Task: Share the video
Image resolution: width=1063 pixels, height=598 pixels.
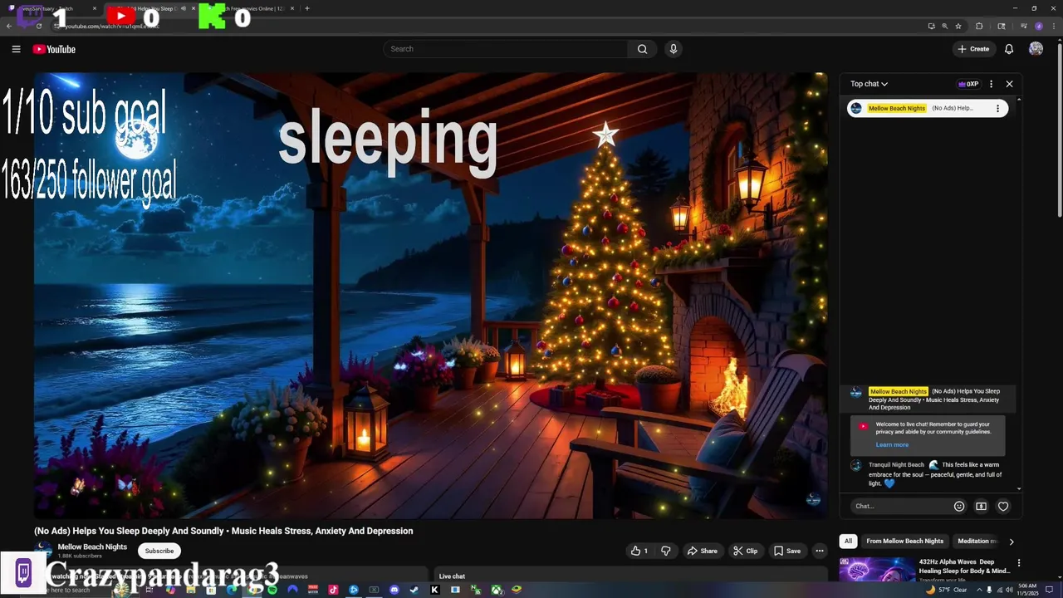Action: 702,551
